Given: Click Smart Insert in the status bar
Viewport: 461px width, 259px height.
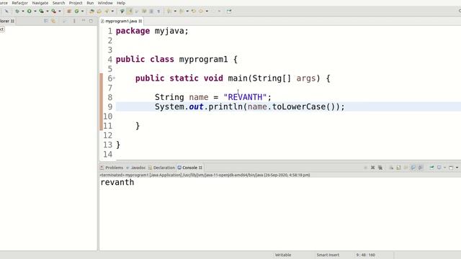Looking at the screenshot, I should 328,255.
